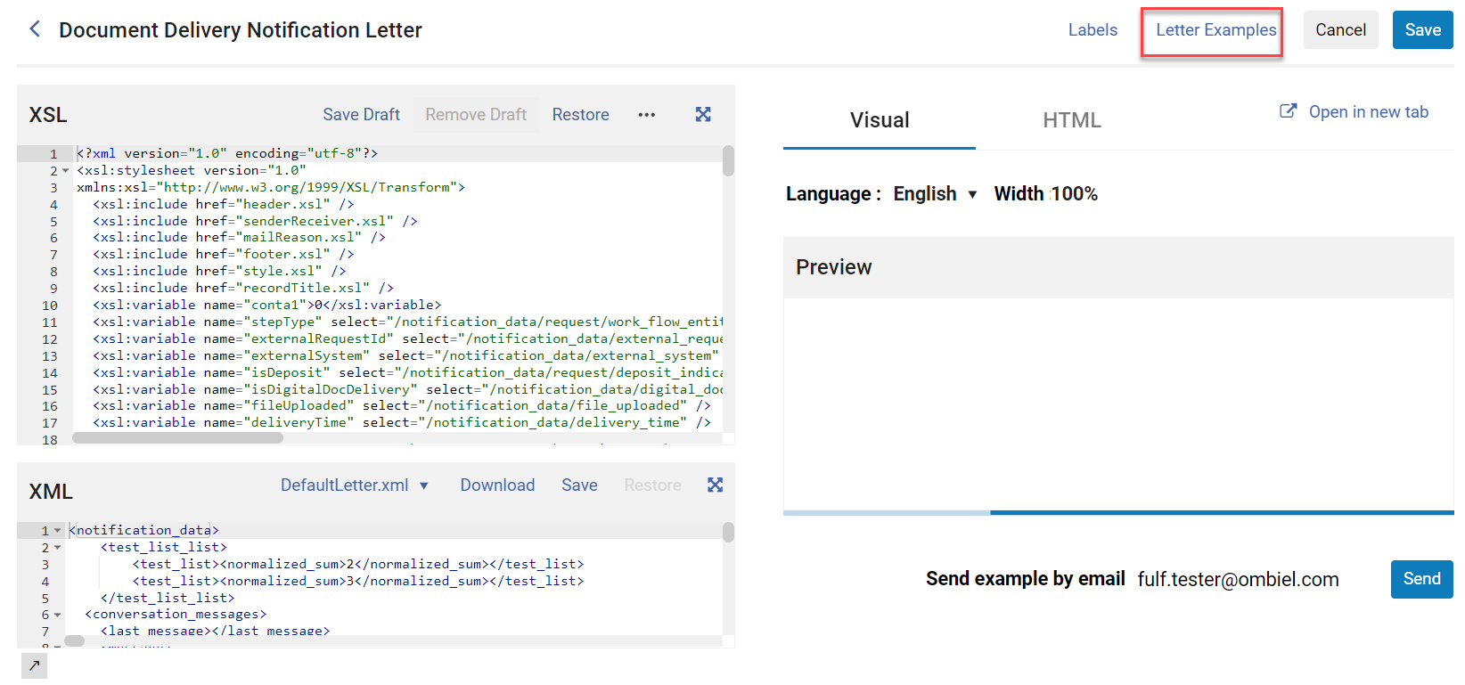Send the example email
This screenshot has width=1465, height=685.
pyautogui.click(x=1421, y=579)
